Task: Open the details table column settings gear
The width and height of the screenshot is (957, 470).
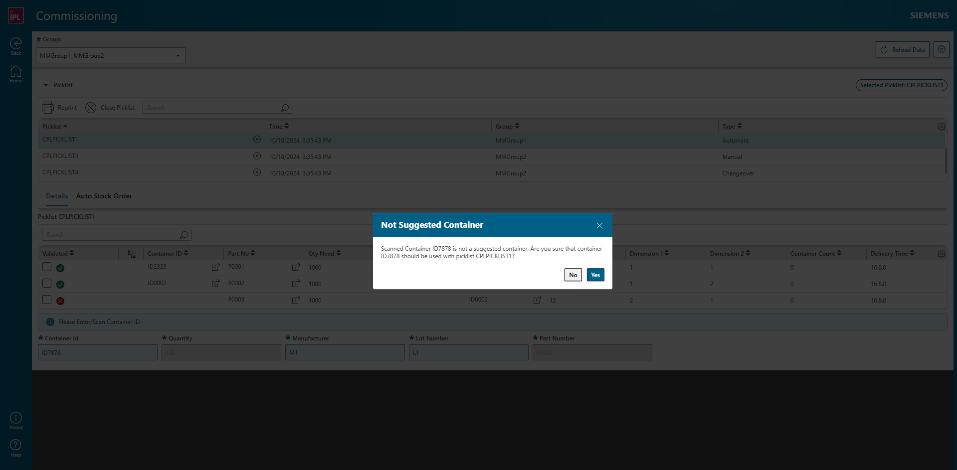Action: pos(941,253)
